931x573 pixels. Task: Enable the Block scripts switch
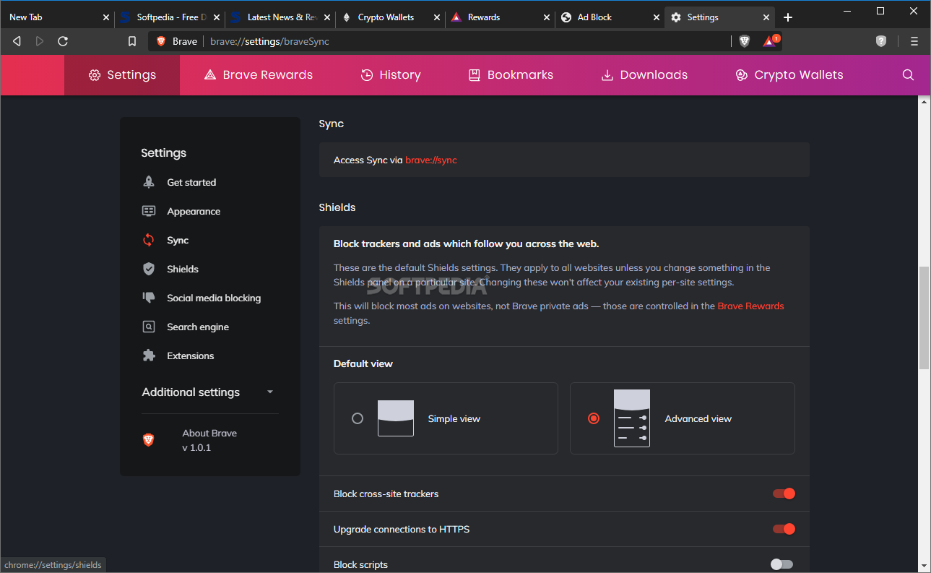pos(781,564)
